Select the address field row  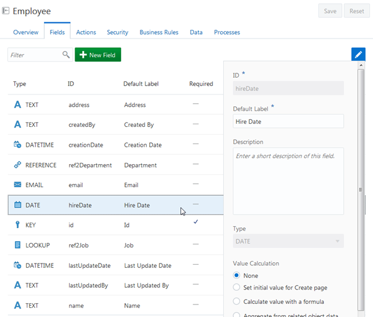116,104
